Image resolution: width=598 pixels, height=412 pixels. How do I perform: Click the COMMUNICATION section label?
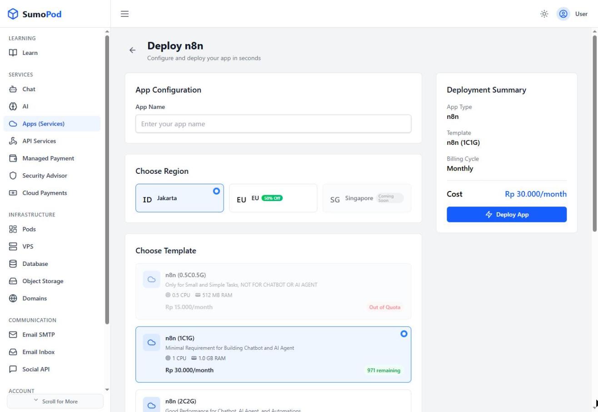[32, 320]
